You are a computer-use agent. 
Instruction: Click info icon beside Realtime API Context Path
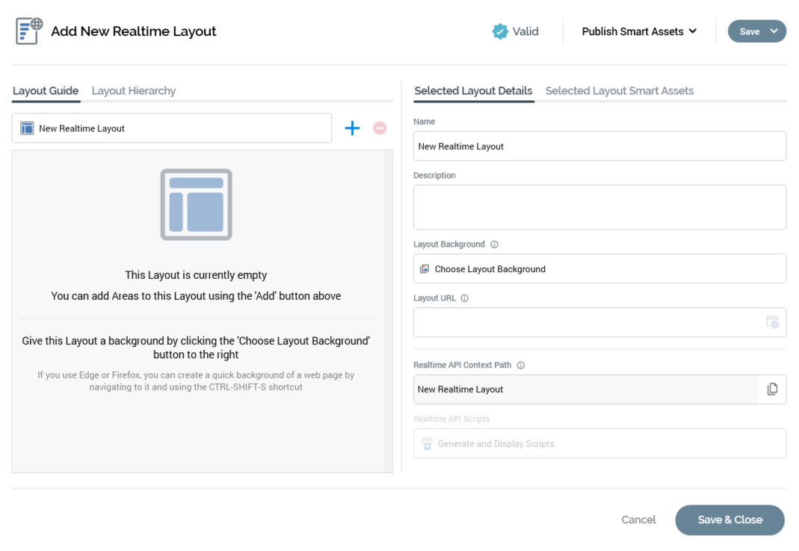pos(521,366)
